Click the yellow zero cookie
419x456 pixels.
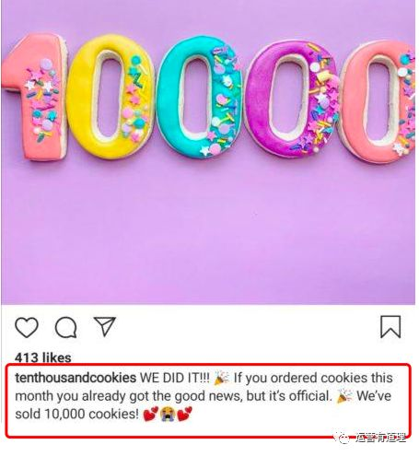tap(110, 97)
